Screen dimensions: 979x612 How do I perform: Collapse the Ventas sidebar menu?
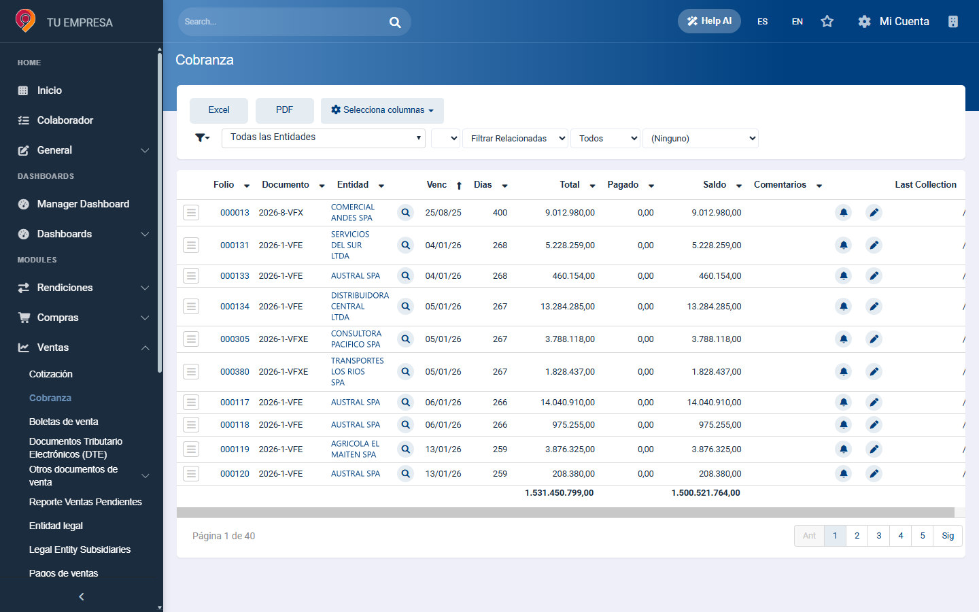(82, 347)
